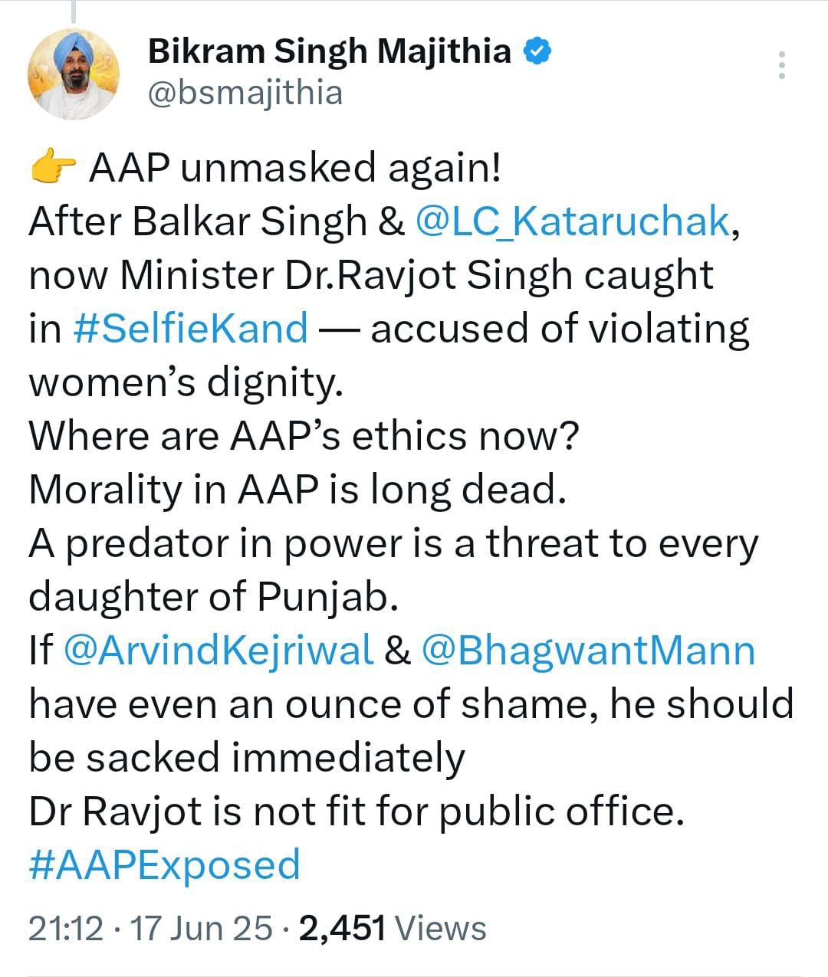Image resolution: width=828 pixels, height=977 pixels.
Task: Open the three-dot more options menu
Action: point(781,66)
